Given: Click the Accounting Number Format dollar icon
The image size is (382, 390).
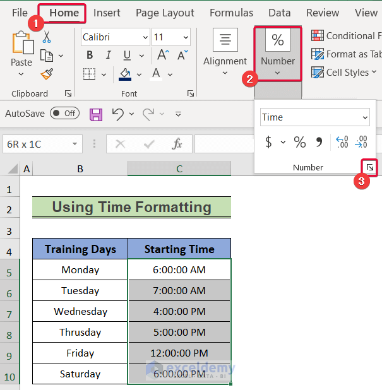Looking at the screenshot, I should [x=268, y=142].
